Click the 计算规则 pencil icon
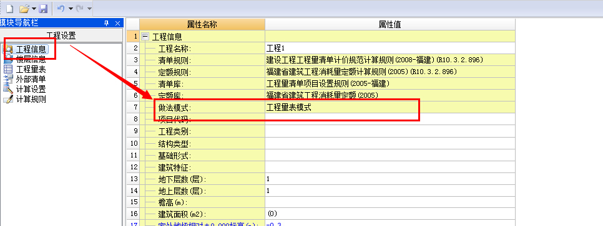The image size is (603, 226). (x=8, y=100)
